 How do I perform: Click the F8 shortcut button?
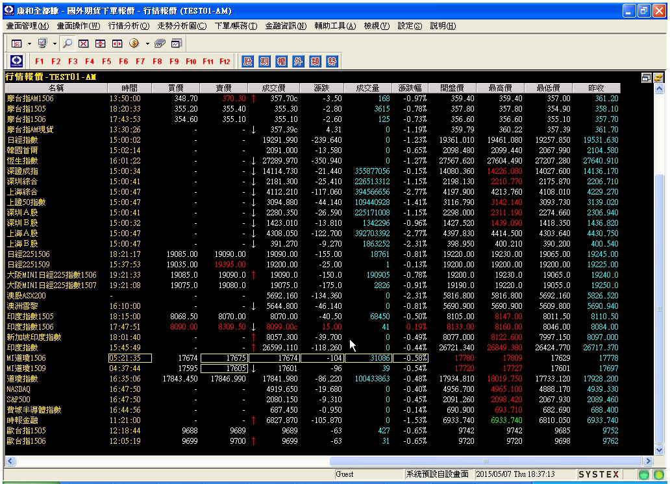coord(157,61)
